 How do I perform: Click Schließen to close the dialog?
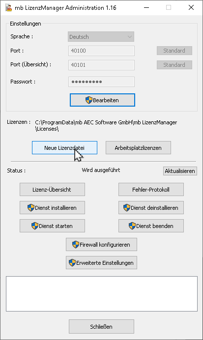coord(101,327)
